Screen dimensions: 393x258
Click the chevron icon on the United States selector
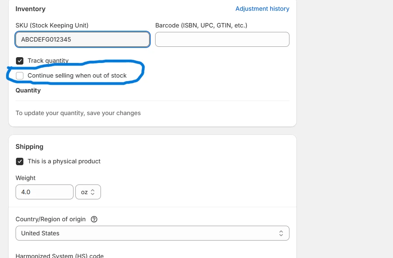282,233
